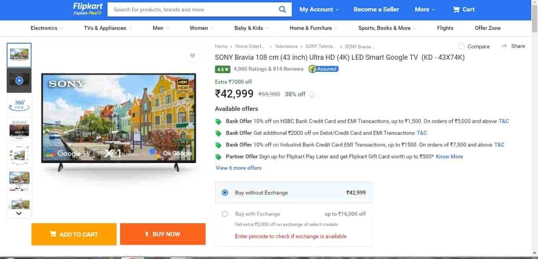Open the Cart icon

(x=456, y=9)
